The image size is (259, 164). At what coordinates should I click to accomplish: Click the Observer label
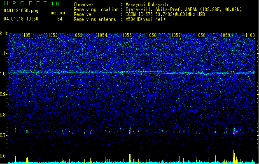[84, 5]
